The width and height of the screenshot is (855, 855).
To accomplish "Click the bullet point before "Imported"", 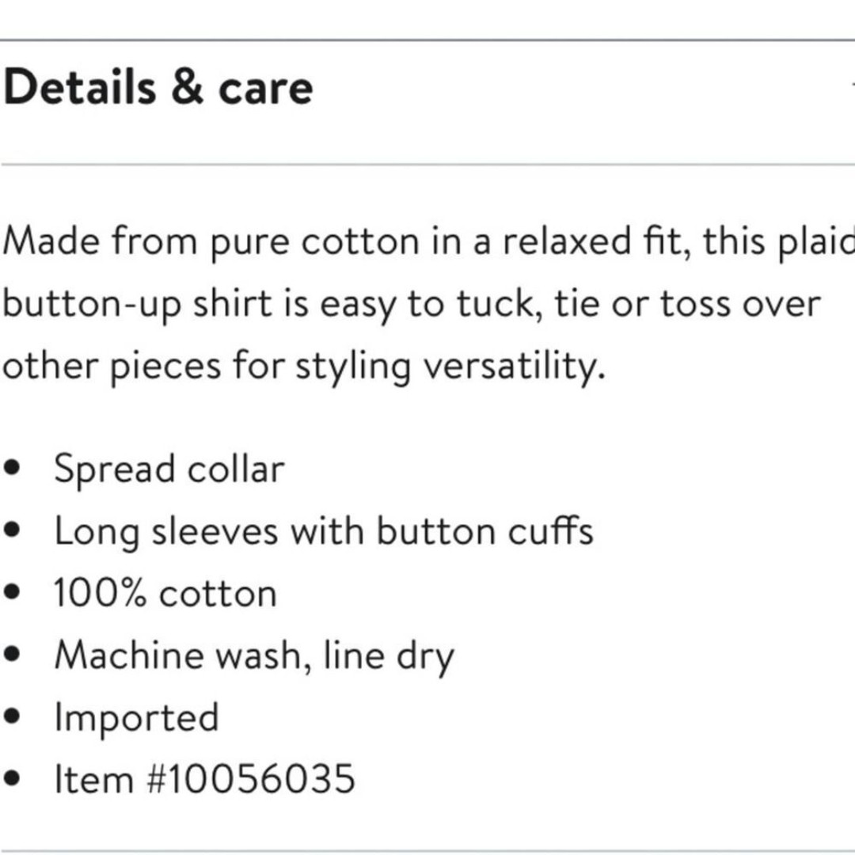I will 13,718.
